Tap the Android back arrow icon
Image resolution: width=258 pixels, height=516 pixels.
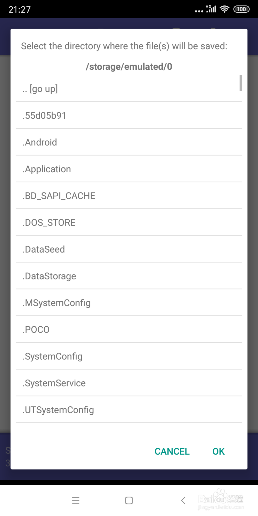183,500
